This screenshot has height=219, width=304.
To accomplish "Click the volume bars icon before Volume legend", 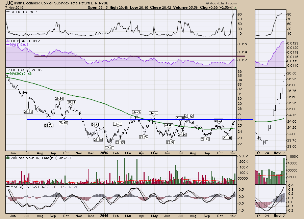I will [8, 158].
